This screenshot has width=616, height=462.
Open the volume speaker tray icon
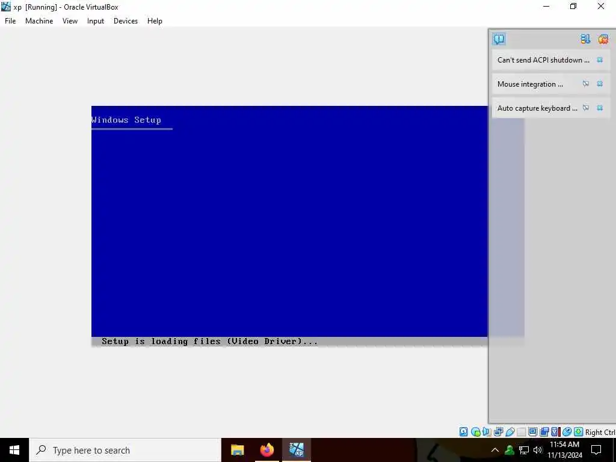(538, 450)
